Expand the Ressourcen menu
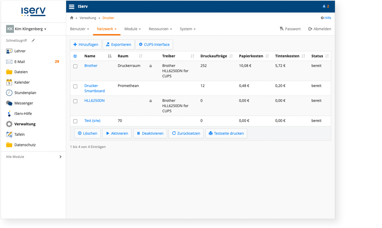 160,29
